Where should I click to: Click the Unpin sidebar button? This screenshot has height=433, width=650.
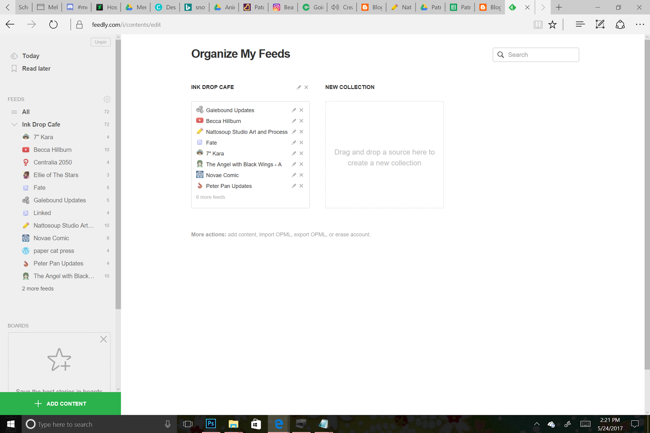[101, 42]
